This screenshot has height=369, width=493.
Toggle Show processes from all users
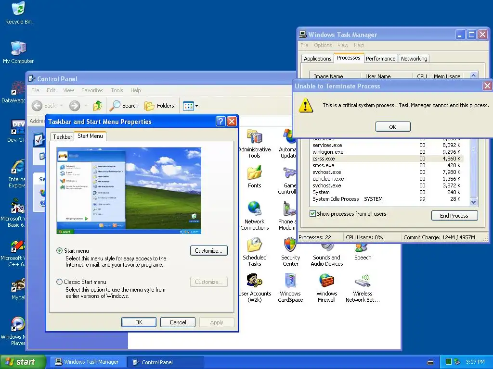pyautogui.click(x=312, y=214)
